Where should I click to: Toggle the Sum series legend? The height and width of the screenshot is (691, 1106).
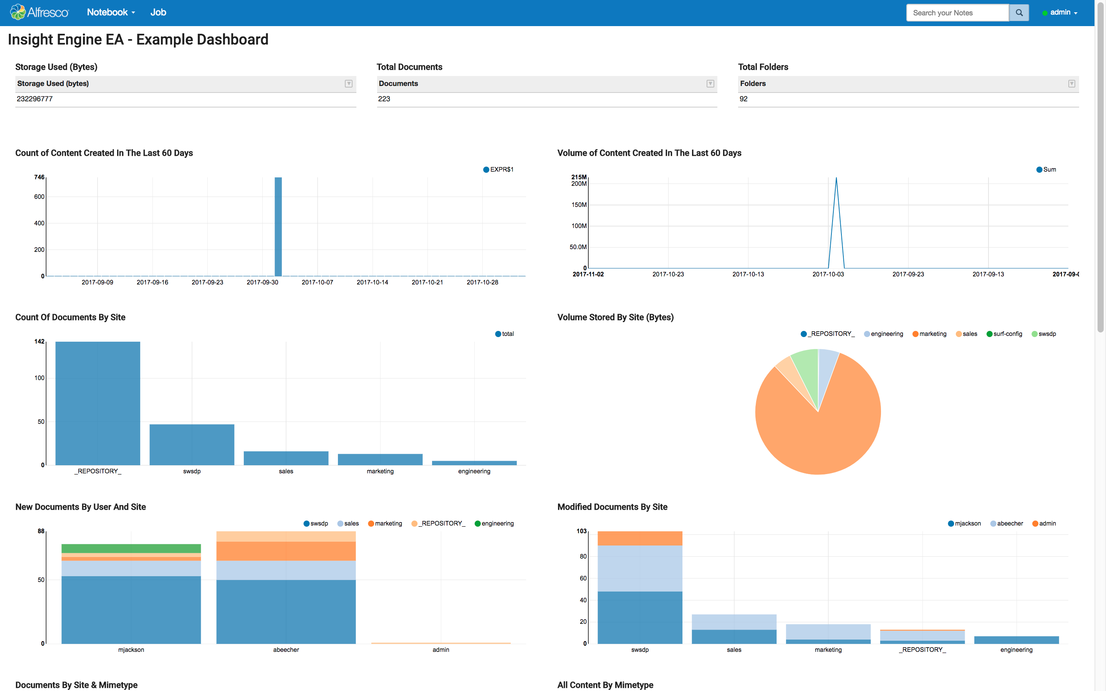coord(1039,170)
